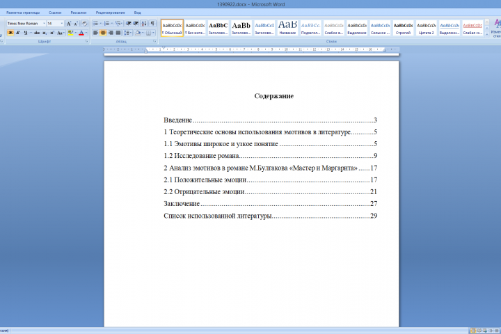
Task: Switch to print layout view in status bar
Action: (473, 331)
